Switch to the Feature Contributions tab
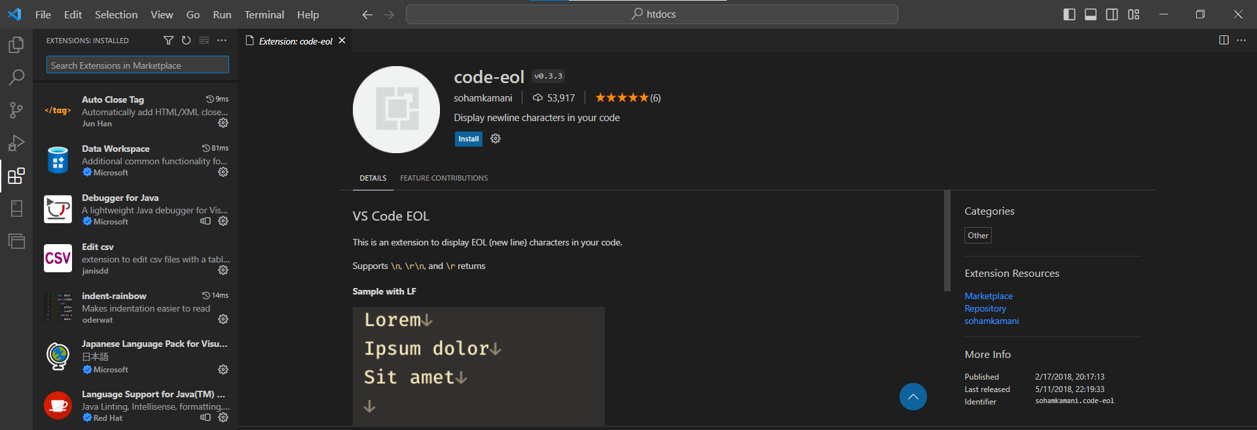 click(444, 178)
